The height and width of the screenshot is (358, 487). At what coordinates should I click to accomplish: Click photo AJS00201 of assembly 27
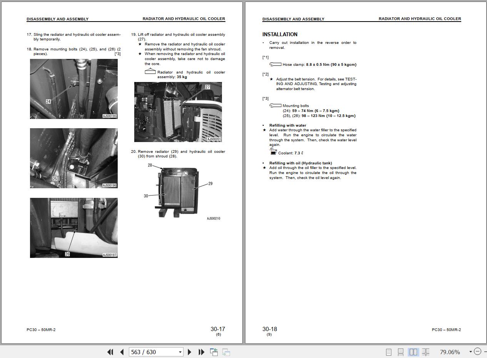[178, 112]
